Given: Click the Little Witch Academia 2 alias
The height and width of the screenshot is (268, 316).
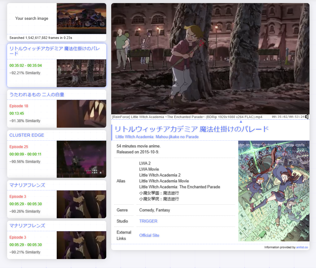Looking at the screenshot, I should 160,175.
